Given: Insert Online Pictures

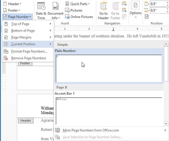Looking at the screenshot, I should tap(79, 17).
